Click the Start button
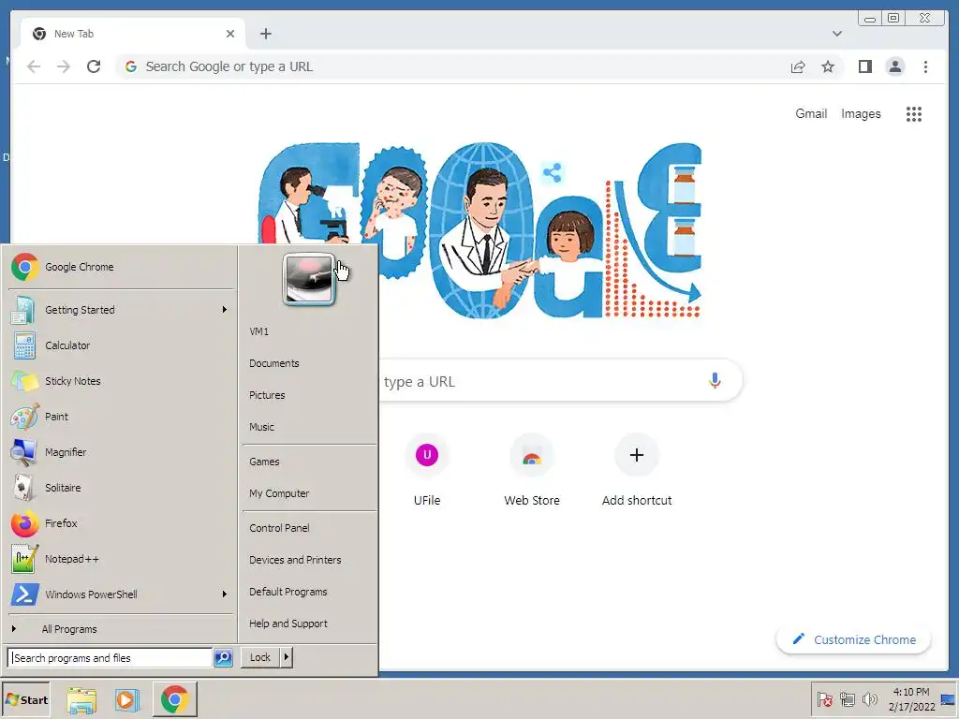 [25, 700]
